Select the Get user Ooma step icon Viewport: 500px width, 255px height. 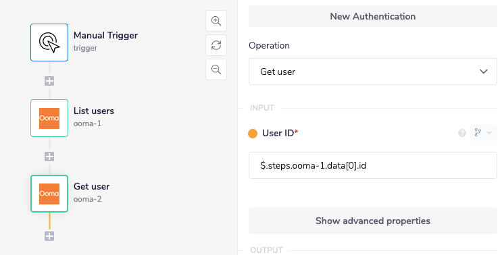pyautogui.click(x=49, y=194)
